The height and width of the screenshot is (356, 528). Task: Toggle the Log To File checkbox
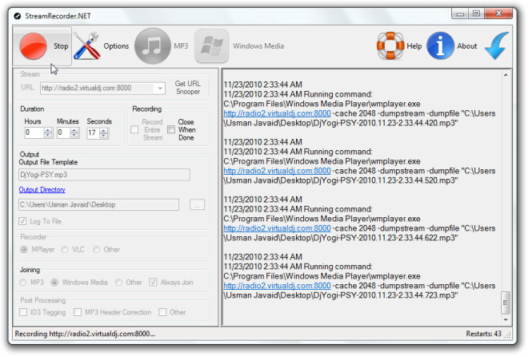22,221
